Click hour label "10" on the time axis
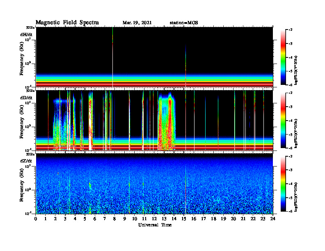This screenshot has width=325, height=251. click(x=135, y=219)
